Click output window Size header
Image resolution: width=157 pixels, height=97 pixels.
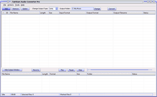[81, 74]
